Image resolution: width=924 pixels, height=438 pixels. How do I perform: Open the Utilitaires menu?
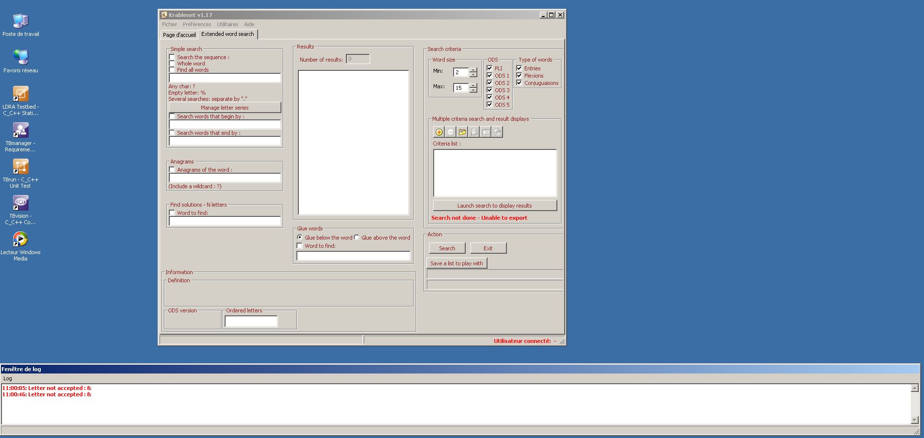point(227,24)
